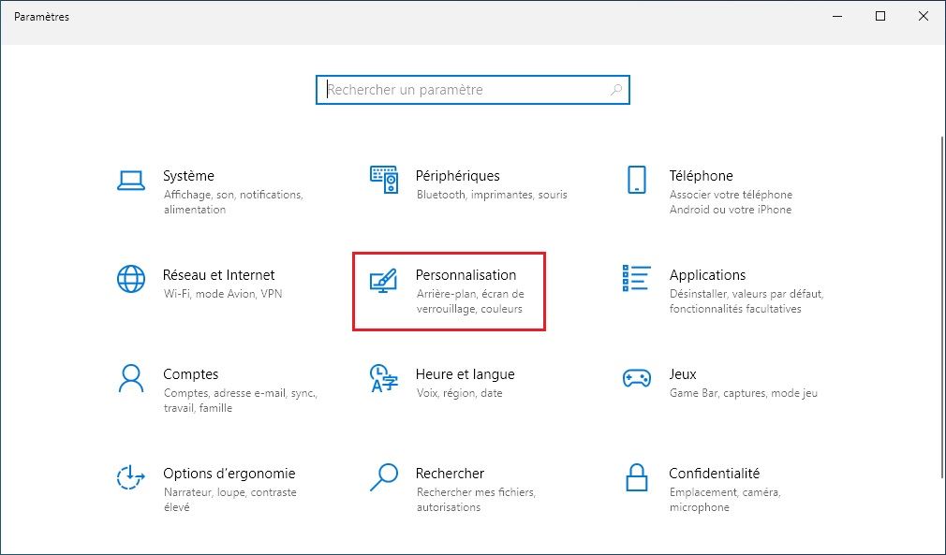The height and width of the screenshot is (555, 946).
Task: Click the vertical scrollbar on the right
Action: pyautogui.click(x=940, y=281)
